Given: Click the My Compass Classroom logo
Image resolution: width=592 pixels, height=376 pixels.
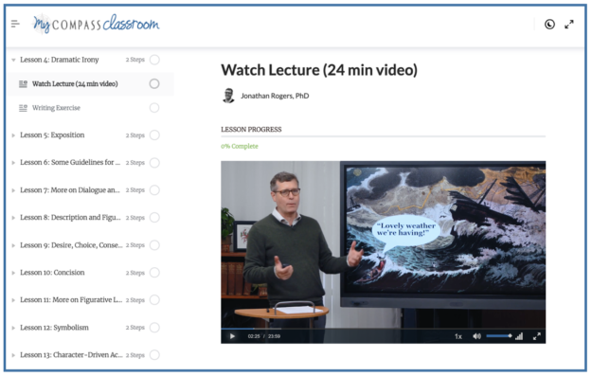Looking at the screenshot, I should pyautogui.click(x=96, y=24).
